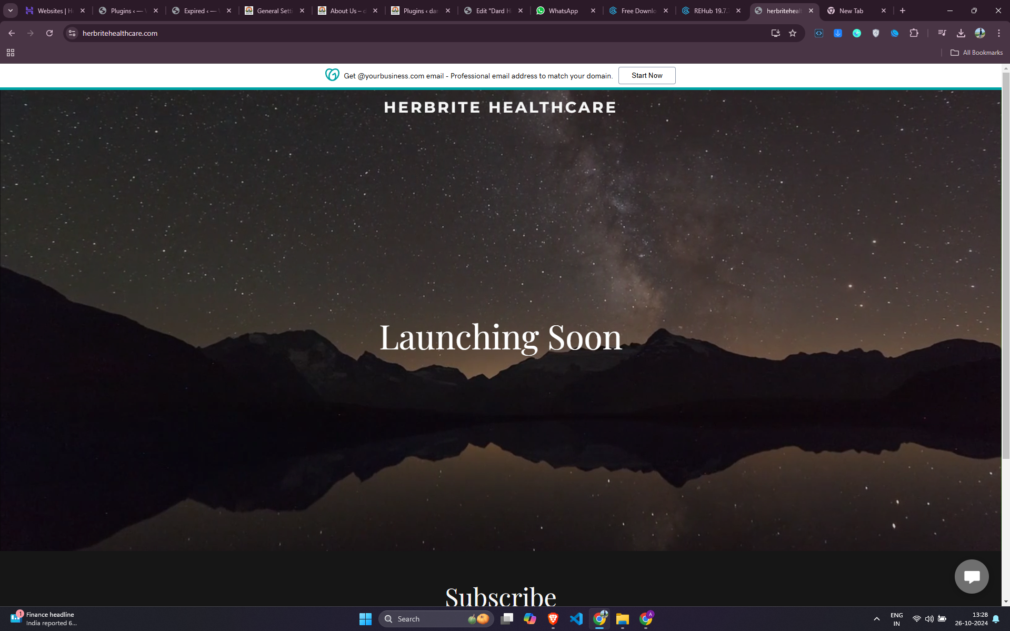Switch to the General Settings tab
The image size is (1010, 631).
pos(274,11)
